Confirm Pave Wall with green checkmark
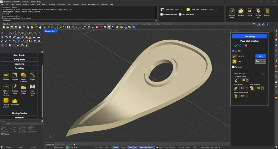This screenshot has width=278, height=149. pyautogui.click(x=235, y=46)
